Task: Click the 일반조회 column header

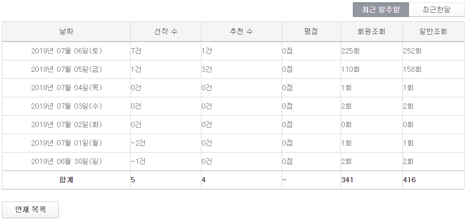Action: click(x=433, y=32)
